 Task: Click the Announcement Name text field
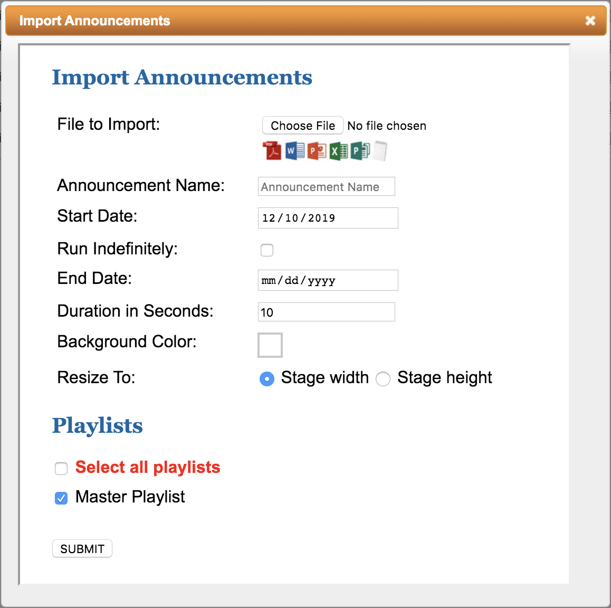coord(326,187)
